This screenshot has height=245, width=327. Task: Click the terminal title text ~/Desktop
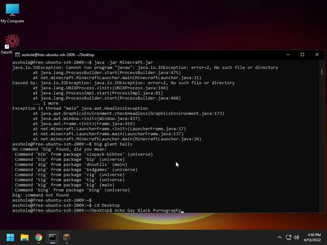tap(85, 55)
